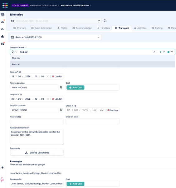Switch to the Transport tab

click(x=122, y=28)
